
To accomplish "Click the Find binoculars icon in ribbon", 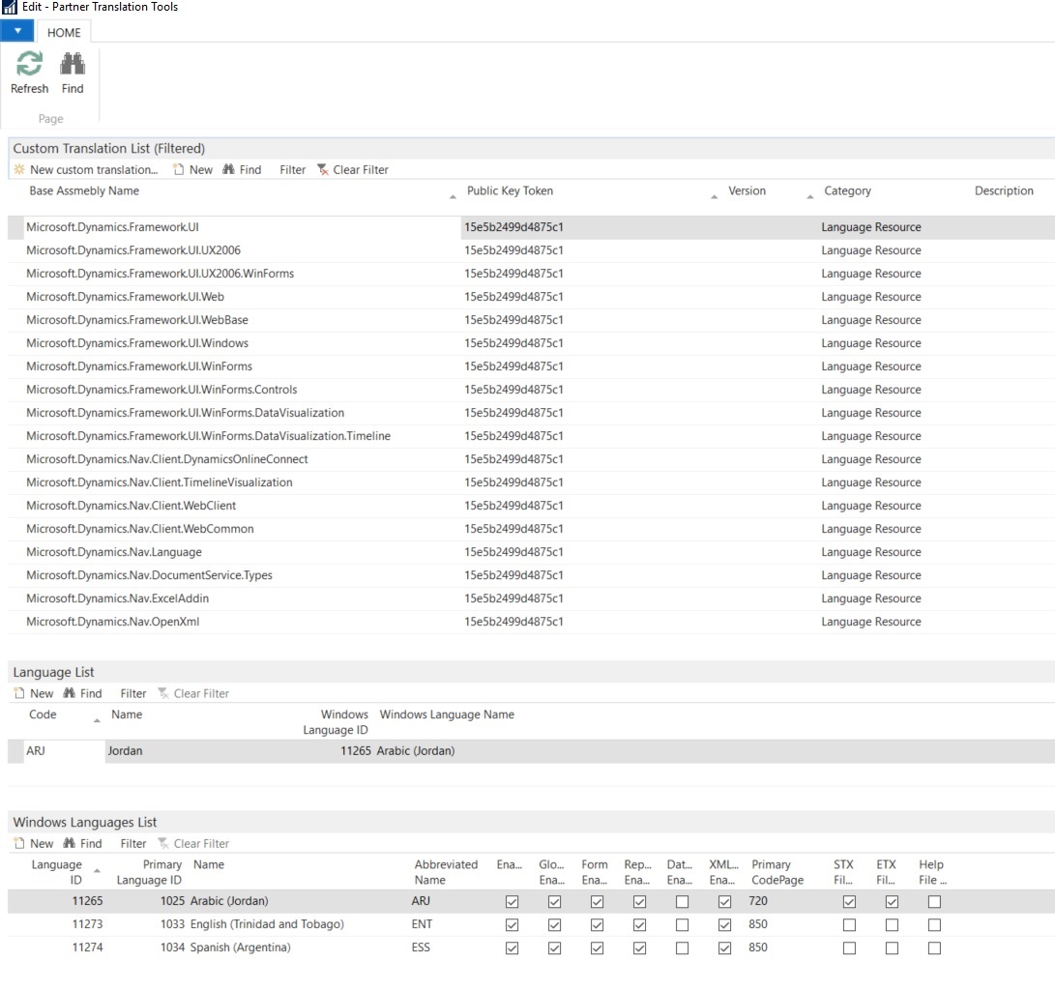I will [x=73, y=65].
